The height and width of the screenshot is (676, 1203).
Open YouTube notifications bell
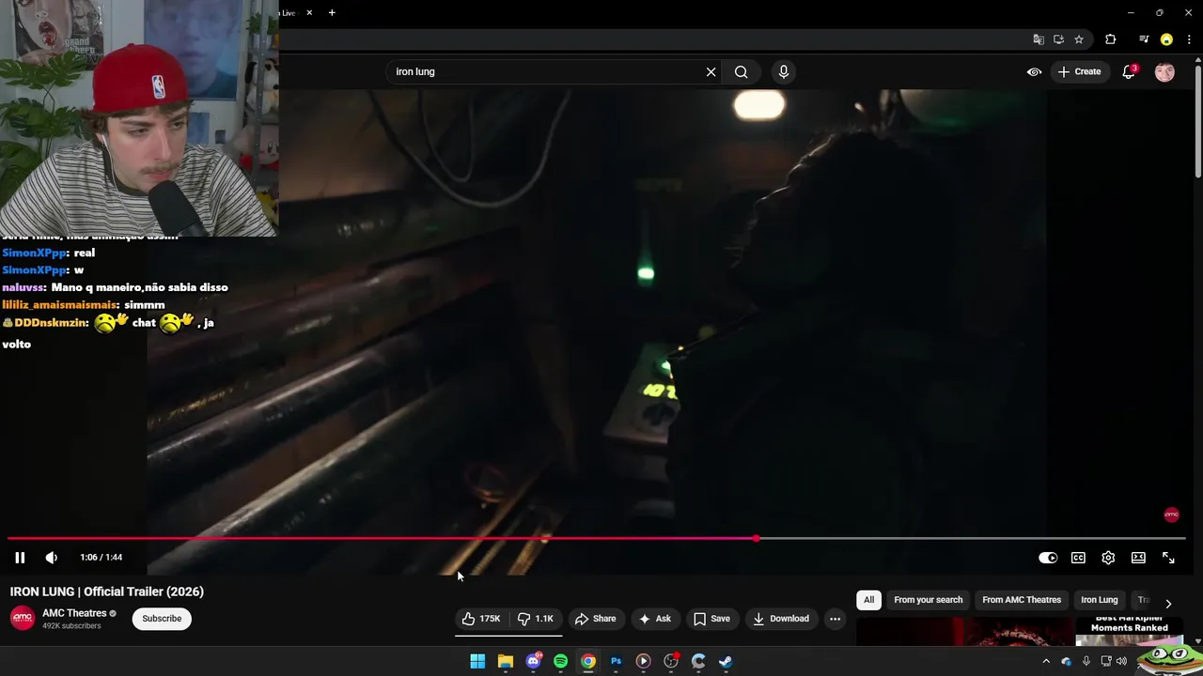point(1130,71)
